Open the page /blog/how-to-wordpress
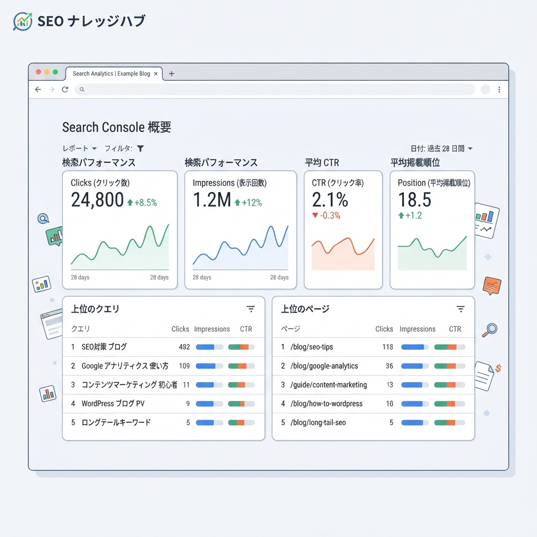This screenshot has height=537, width=537. click(326, 403)
